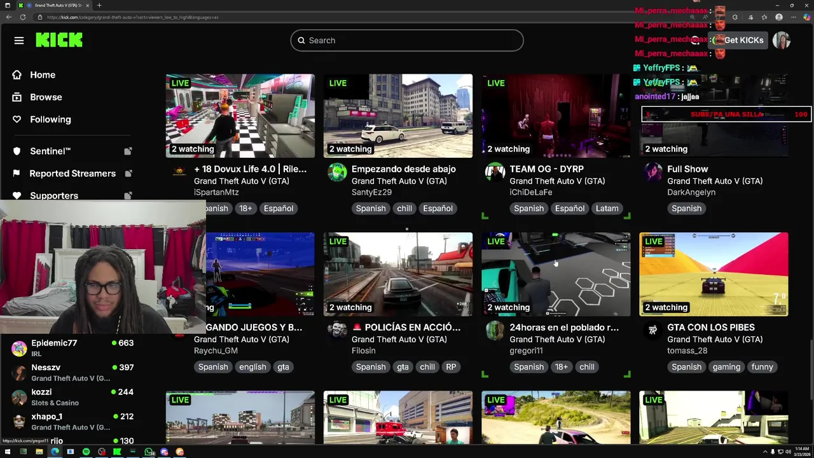Screen dimensions: 814x458
Task: Go back with browser back arrow
Action: pos(8,17)
